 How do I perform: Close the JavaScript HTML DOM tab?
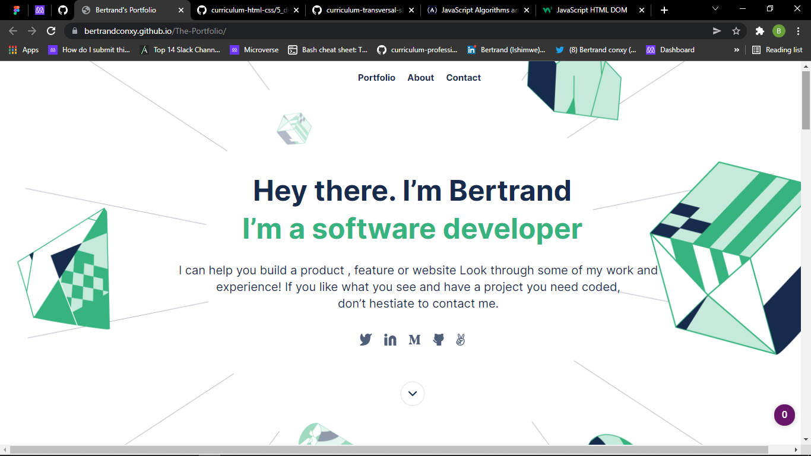click(x=641, y=10)
